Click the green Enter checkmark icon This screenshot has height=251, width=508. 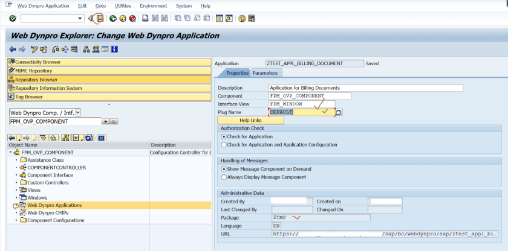(x=12, y=19)
